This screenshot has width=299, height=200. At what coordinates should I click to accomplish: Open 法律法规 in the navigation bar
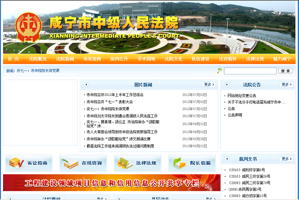(255, 59)
